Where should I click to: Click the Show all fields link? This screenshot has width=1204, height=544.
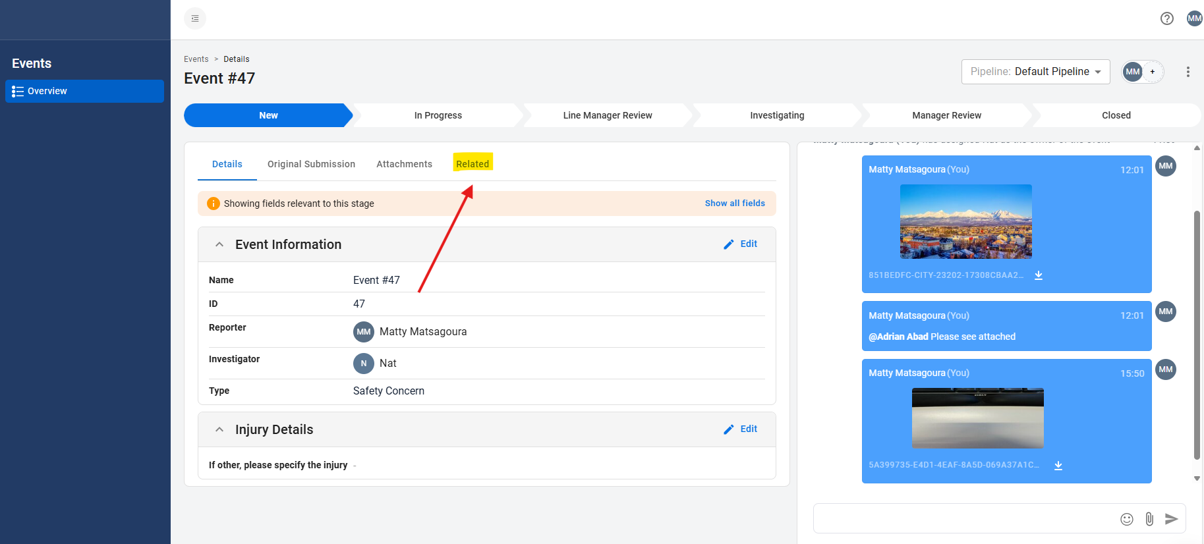[735, 204]
